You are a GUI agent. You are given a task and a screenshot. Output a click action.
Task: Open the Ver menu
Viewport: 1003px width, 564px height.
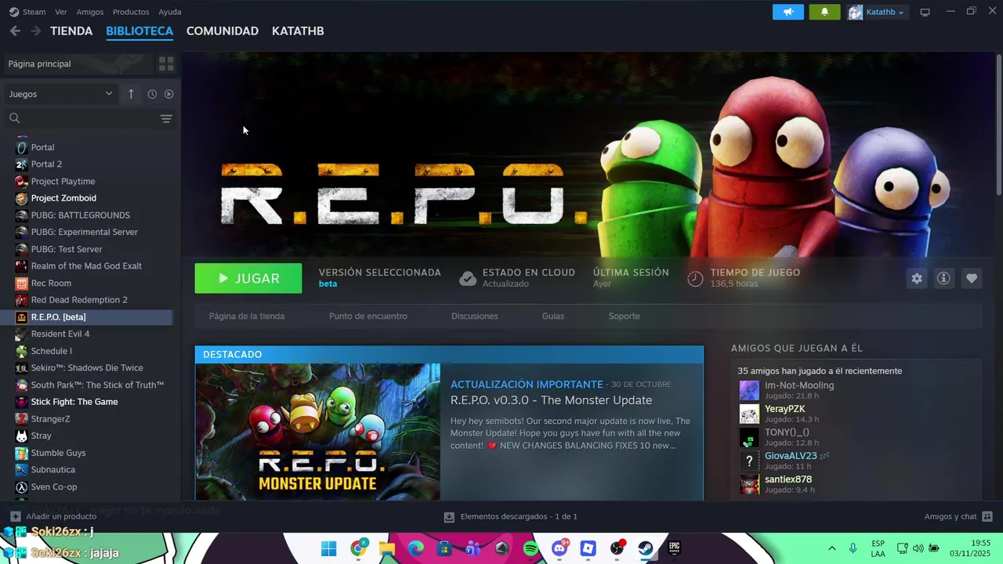pos(60,12)
